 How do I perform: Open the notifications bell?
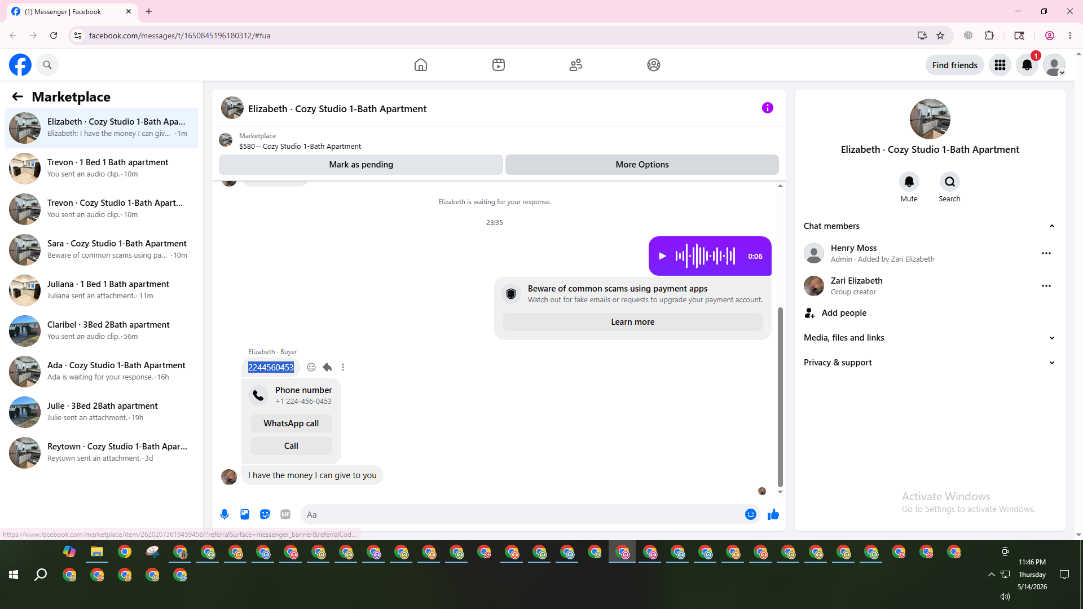click(1027, 65)
